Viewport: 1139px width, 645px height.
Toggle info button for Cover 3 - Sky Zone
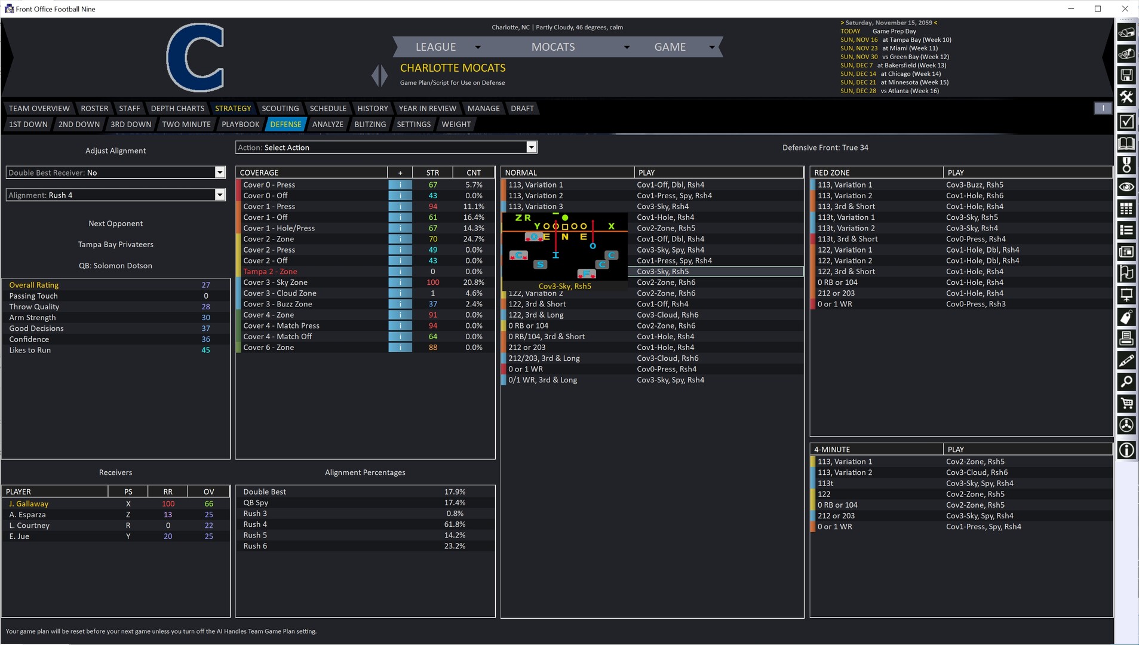coord(400,282)
